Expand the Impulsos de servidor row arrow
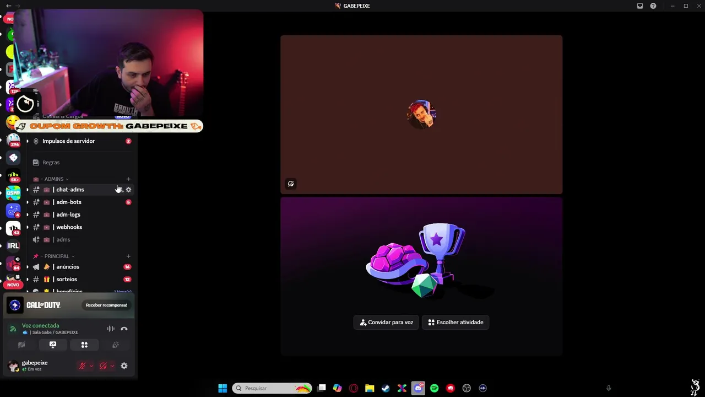This screenshot has height=397, width=705. pyautogui.click(x=27, y=141)
